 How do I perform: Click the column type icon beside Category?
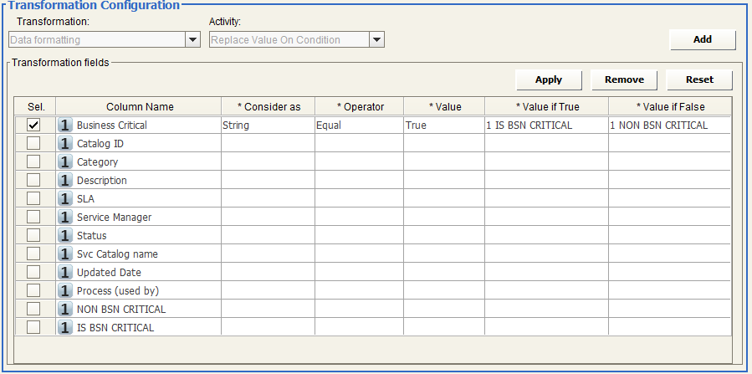pos(65,162)
